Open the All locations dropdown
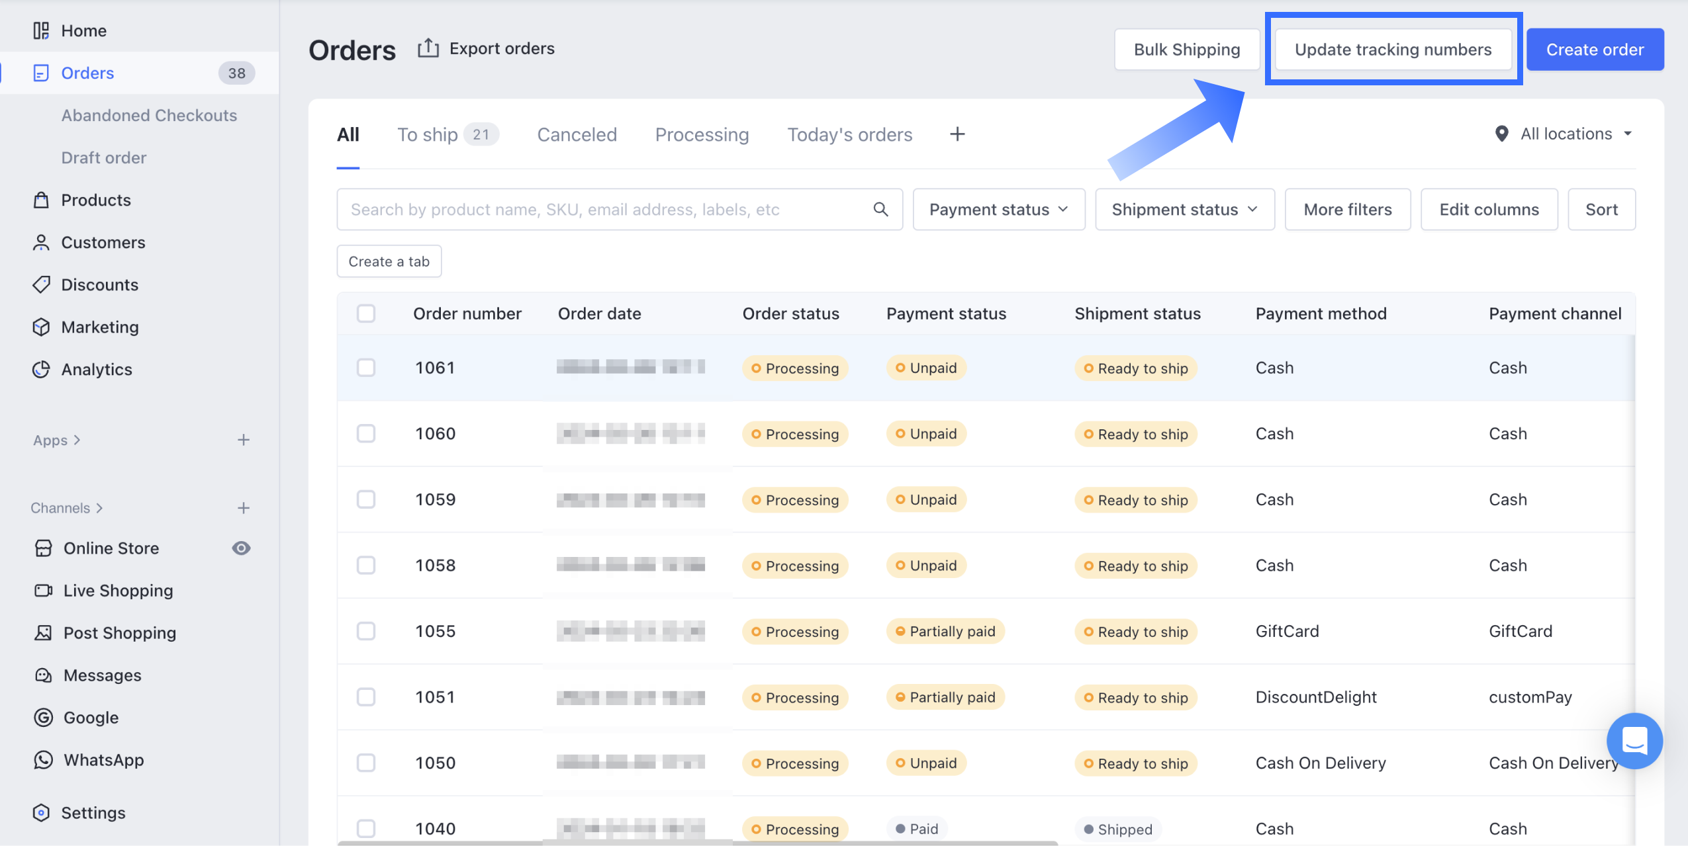This screenshot has width=1688, height=846. [x=1564, y=134]
